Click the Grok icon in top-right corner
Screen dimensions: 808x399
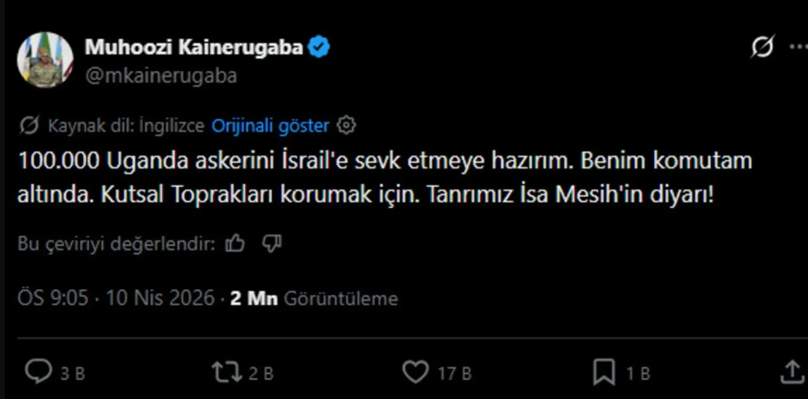pos(762,46)
